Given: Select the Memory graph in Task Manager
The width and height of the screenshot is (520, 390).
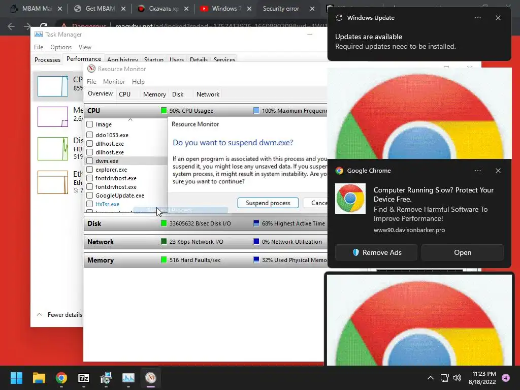Looking at the screenshot, I should pyautogui.click(x=53, y=117).
